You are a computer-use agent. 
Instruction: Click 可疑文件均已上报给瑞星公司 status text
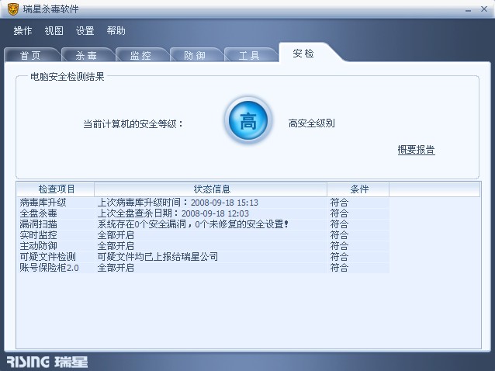click(157, 257)
